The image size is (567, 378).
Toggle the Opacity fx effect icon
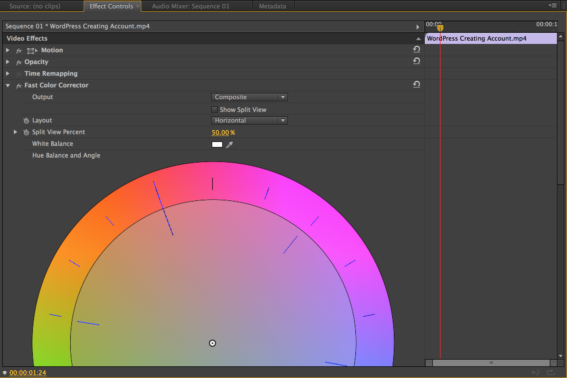tap(19, 62)
